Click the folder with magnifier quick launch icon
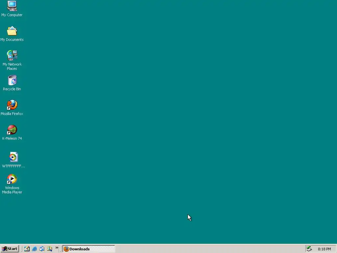This screenshot has height=253, width=337. coord(49,249)
